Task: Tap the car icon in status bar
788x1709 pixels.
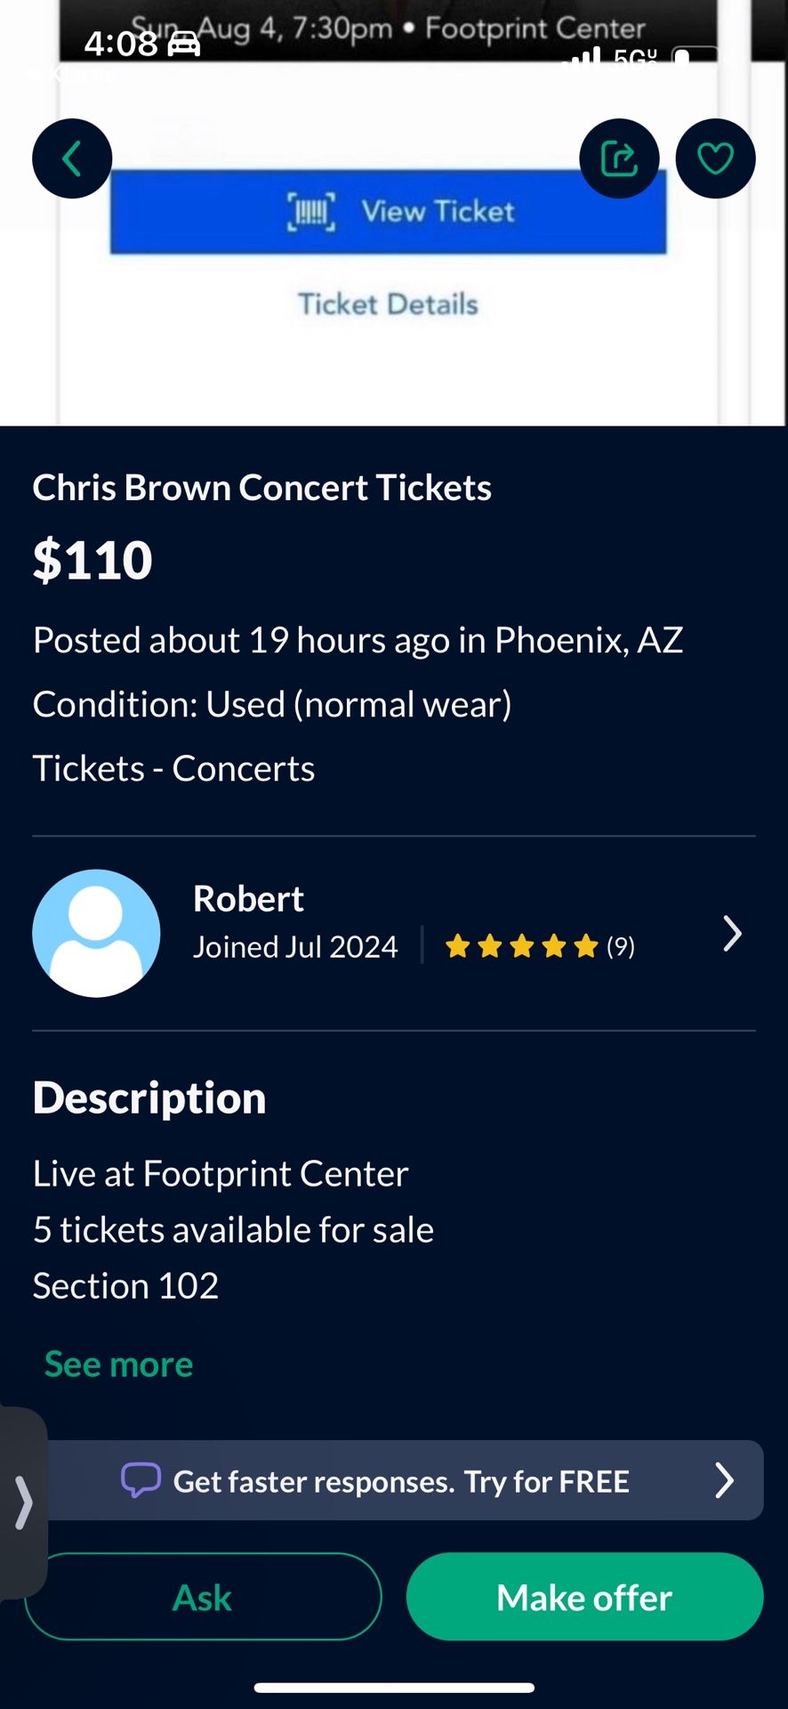Action: click(x=184, y=44)
